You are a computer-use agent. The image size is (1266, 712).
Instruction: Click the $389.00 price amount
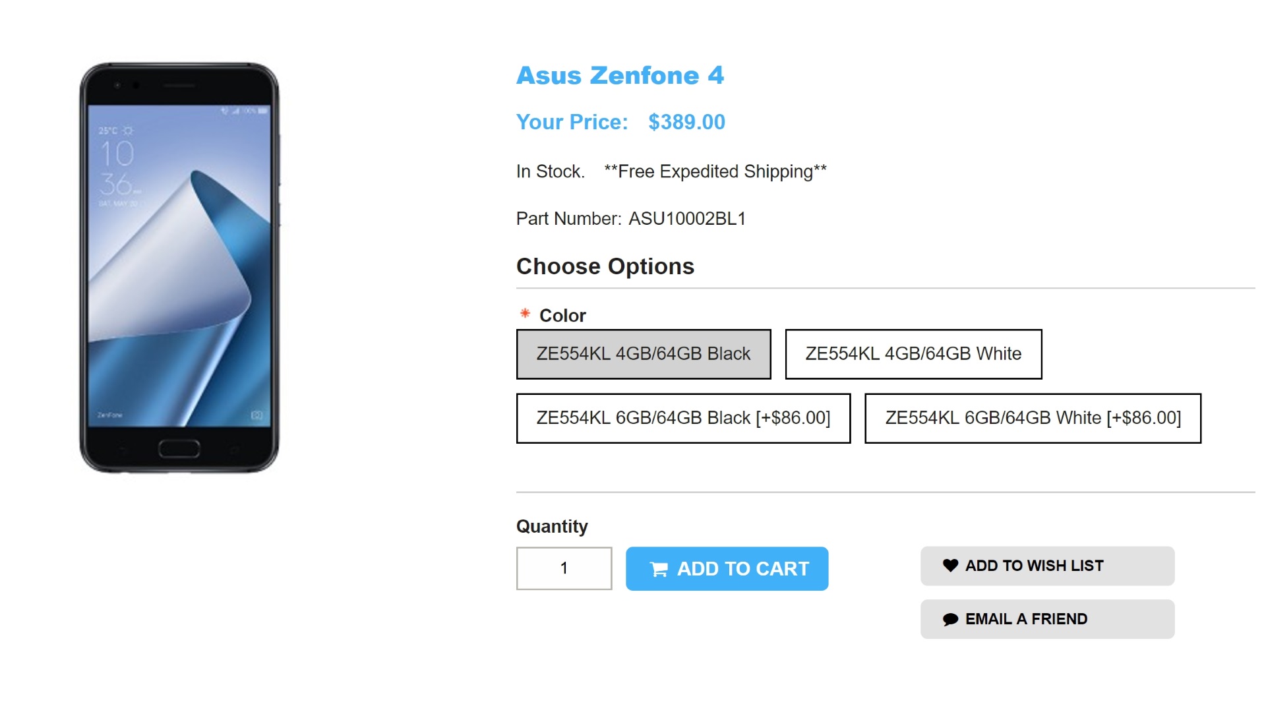pyautogui.click(x=686, y=122)
